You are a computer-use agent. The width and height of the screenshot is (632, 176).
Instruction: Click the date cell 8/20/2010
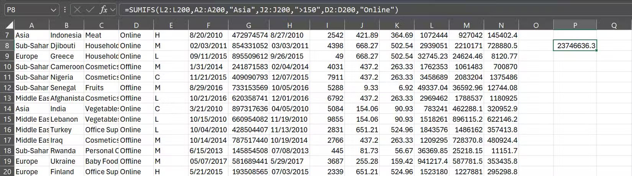tap(208, 35)
